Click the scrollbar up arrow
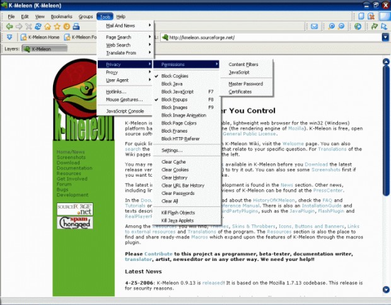The height and width of the screenshot is (305, 391). (x=386, y=62)
